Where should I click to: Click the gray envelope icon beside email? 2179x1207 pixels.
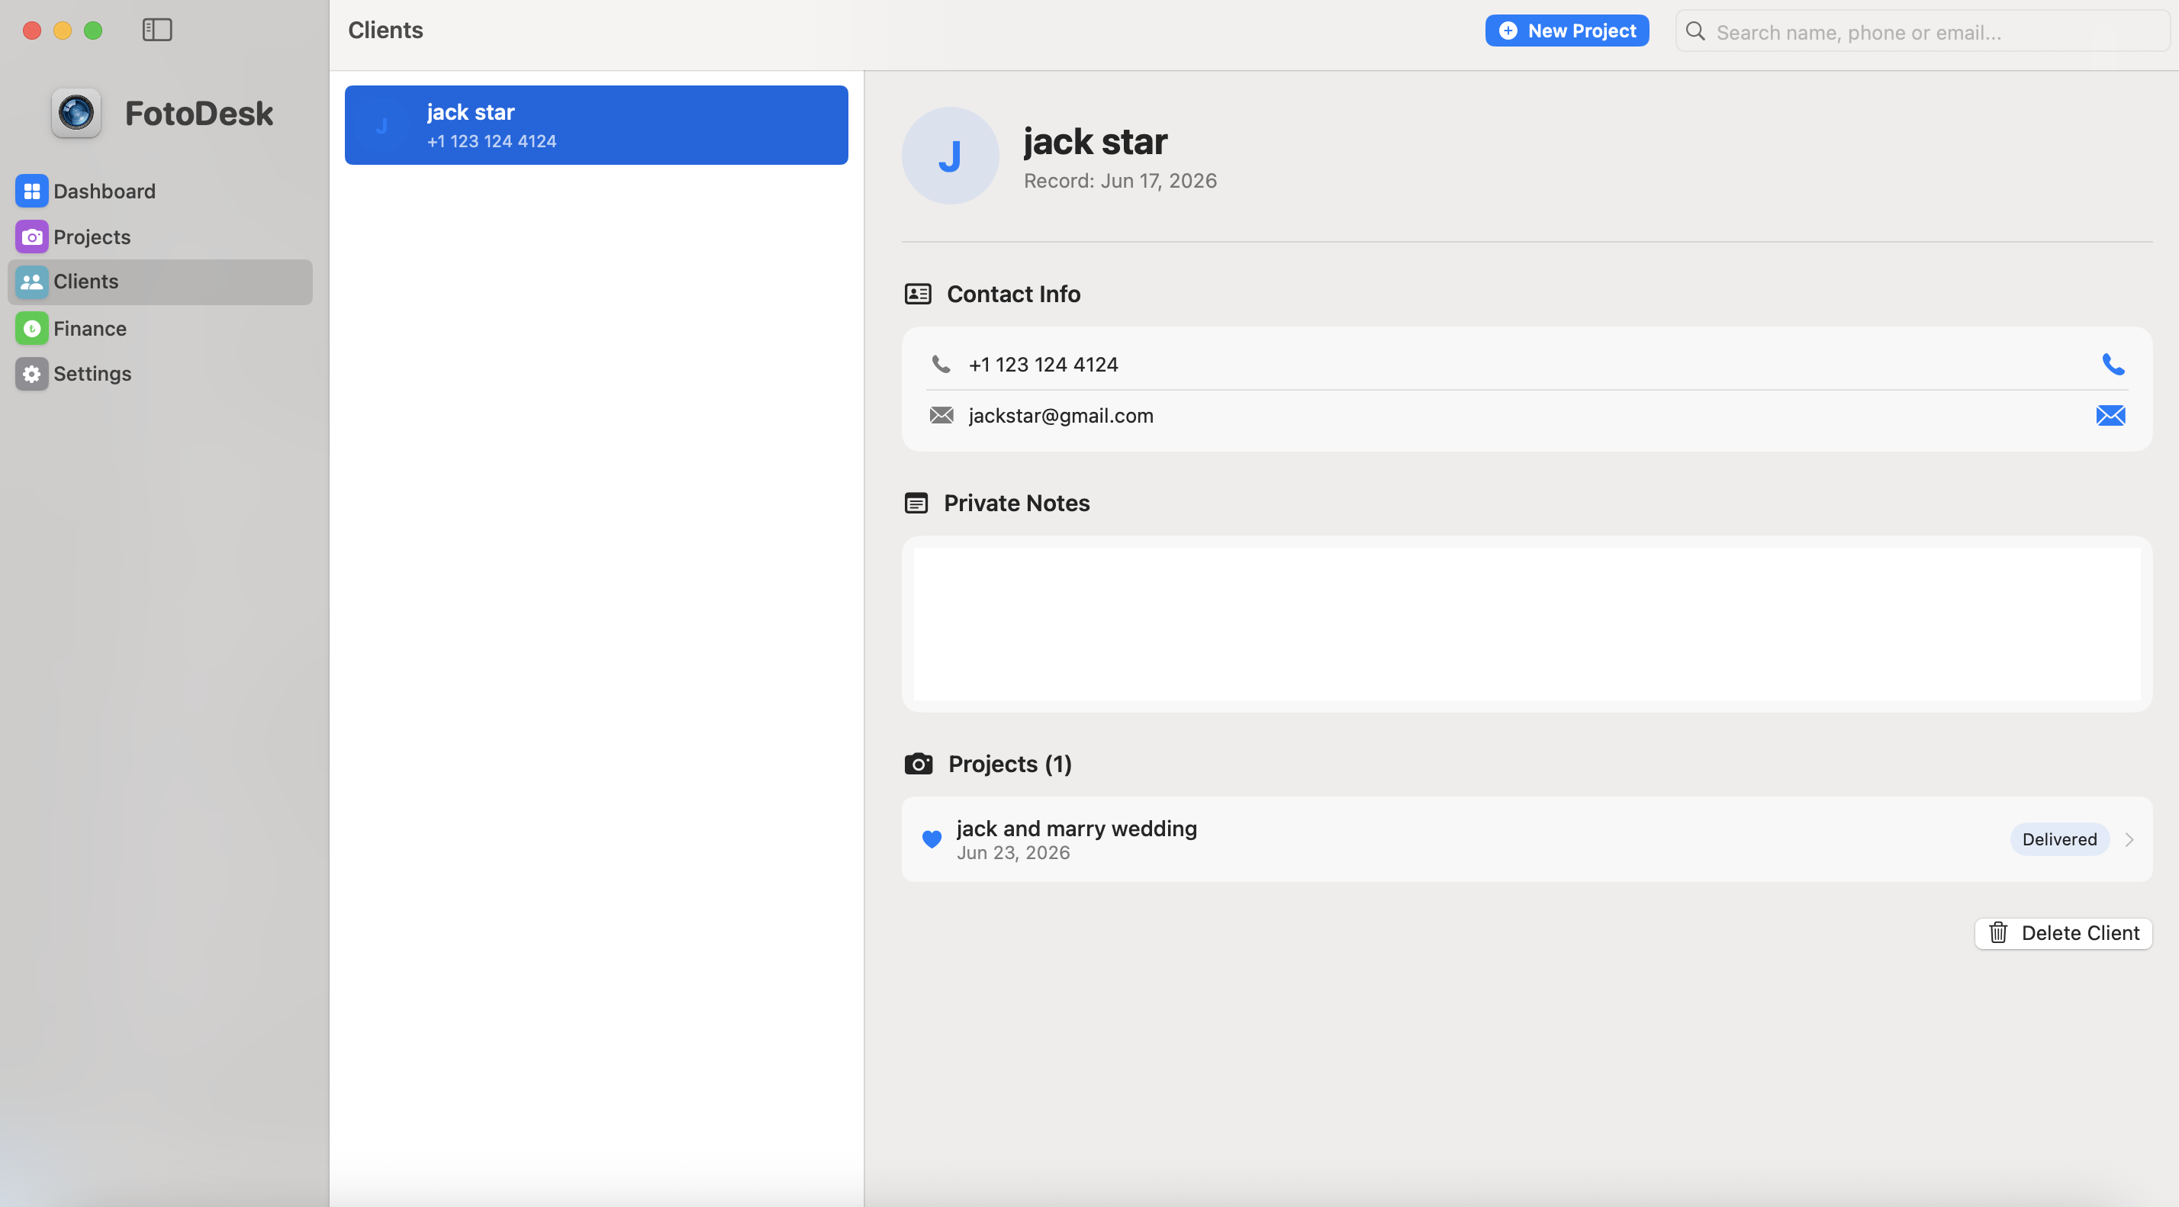[941, 415]
